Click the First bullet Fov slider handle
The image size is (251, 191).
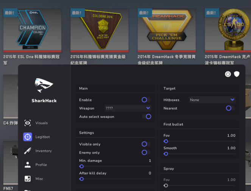[166, 141]
